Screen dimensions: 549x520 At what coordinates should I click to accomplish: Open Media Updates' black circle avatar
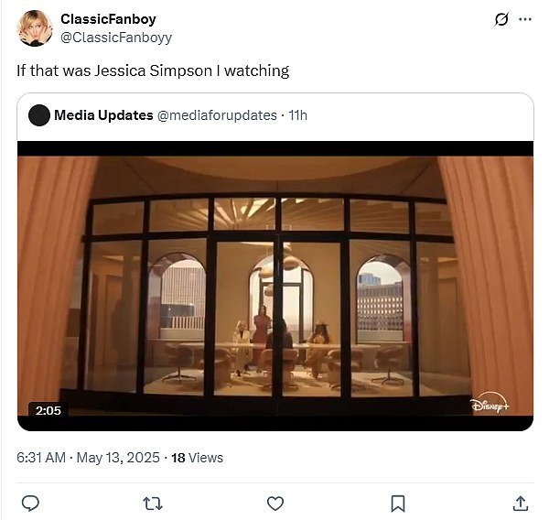click(x=38, y=115)
